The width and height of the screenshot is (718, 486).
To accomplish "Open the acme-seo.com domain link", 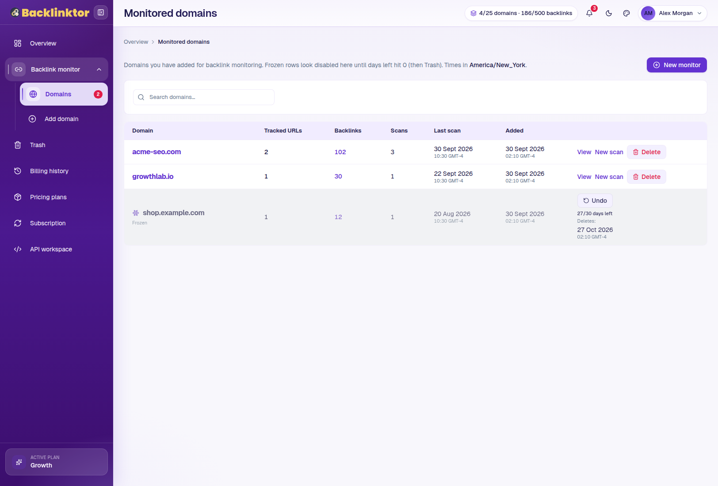I will (157, 152).
